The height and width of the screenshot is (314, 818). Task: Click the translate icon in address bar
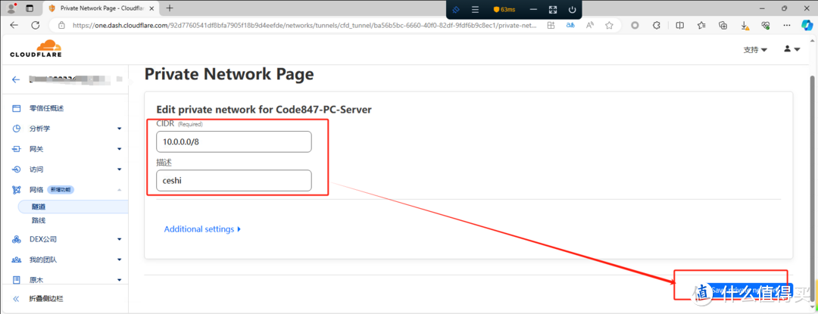[571, 25]
